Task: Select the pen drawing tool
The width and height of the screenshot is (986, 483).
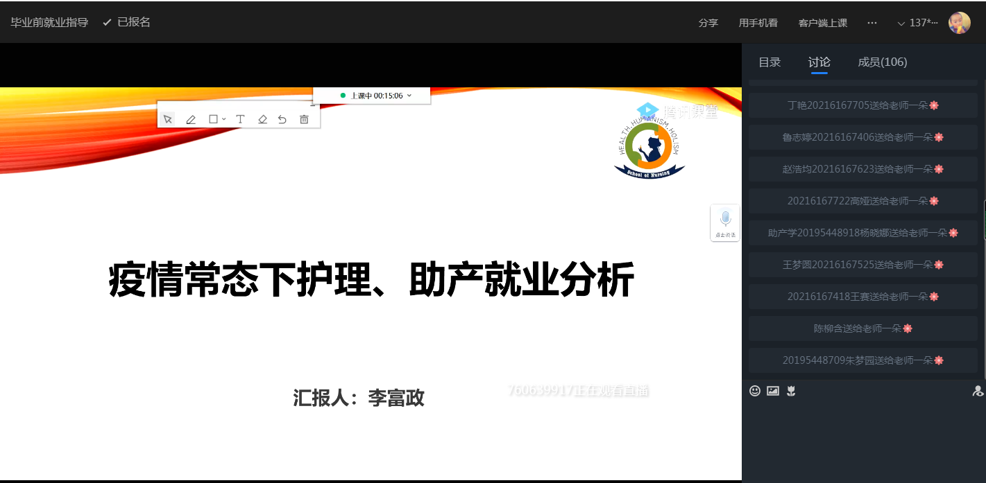Action: pyautogui.click(x=191, y=119)
